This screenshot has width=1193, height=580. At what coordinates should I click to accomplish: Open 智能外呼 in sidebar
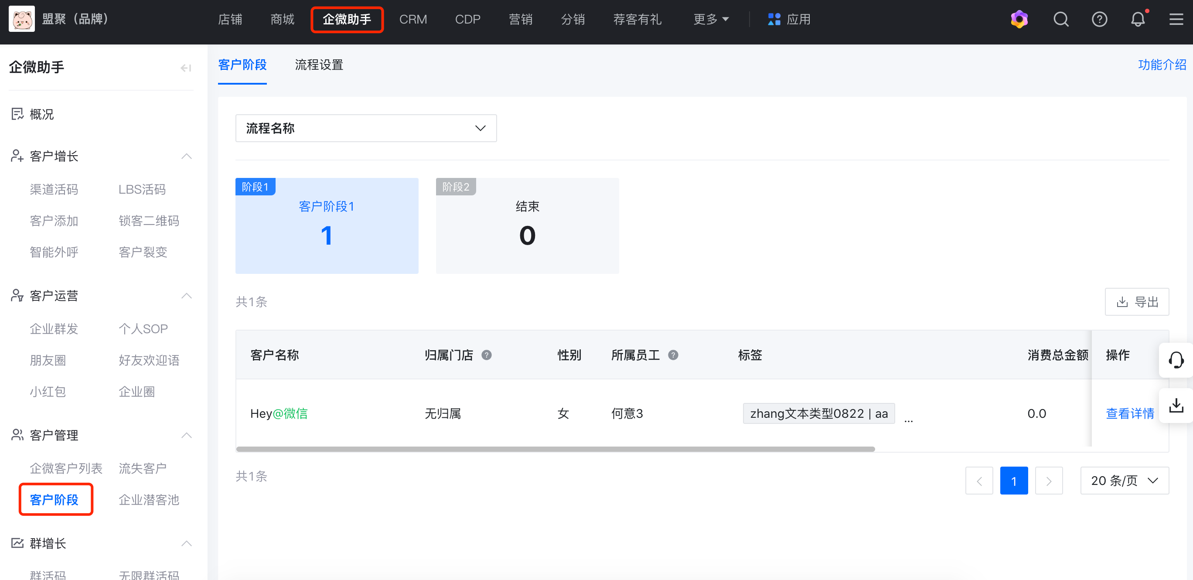coord(54,252)
